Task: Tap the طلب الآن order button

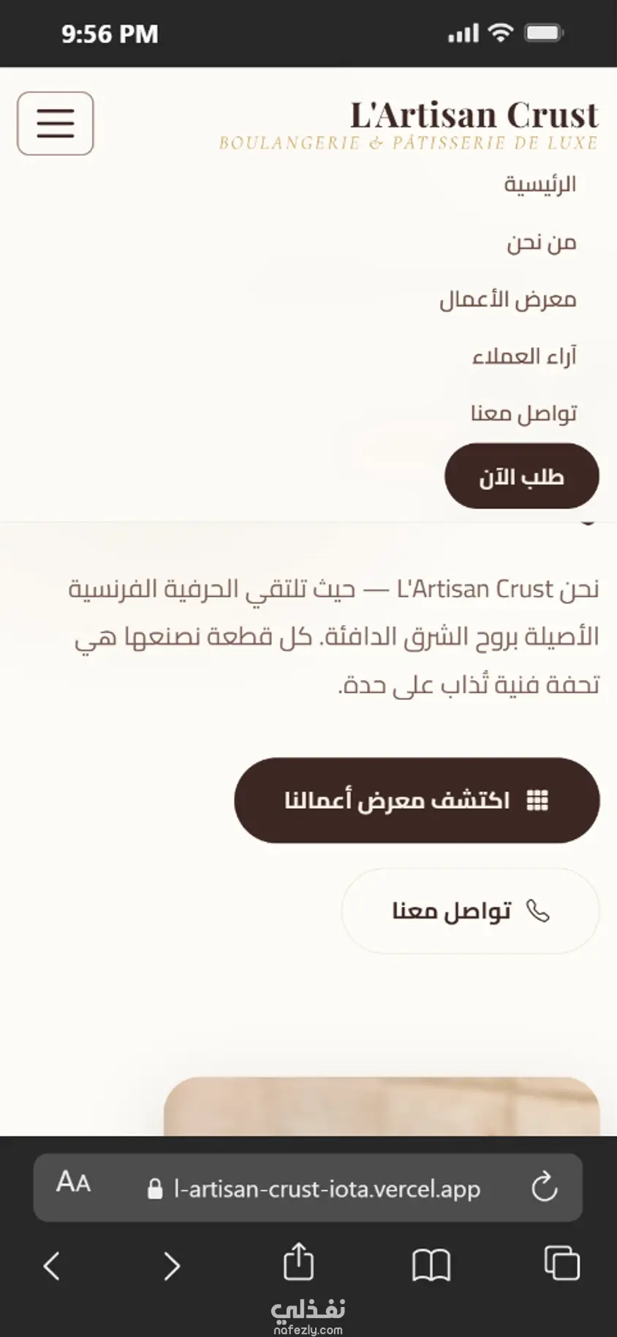Action: tap(522, 476)
